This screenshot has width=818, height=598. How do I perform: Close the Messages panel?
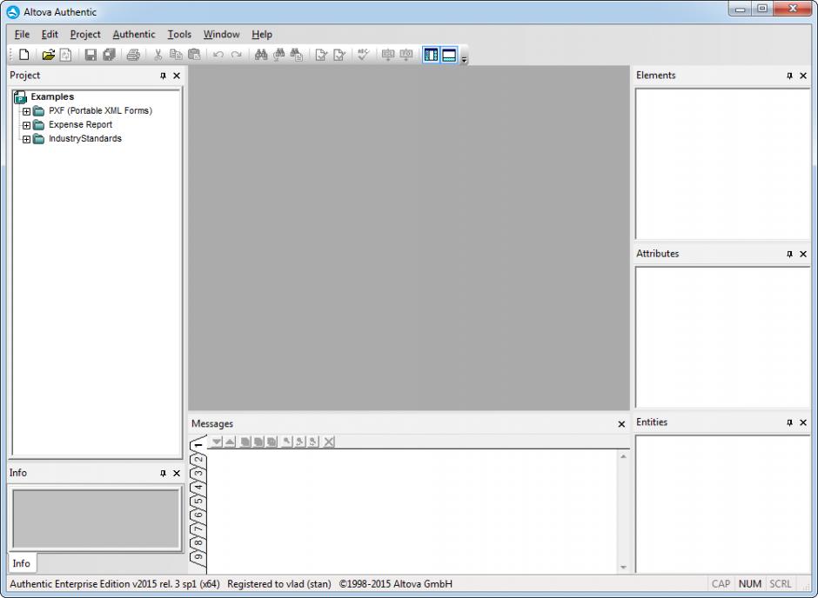tap(621, 424)
